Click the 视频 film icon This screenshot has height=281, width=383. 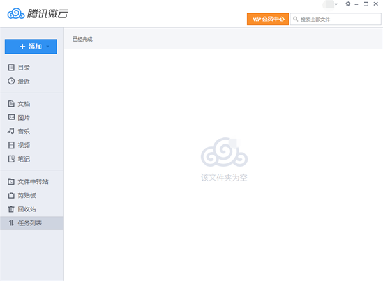11,145
